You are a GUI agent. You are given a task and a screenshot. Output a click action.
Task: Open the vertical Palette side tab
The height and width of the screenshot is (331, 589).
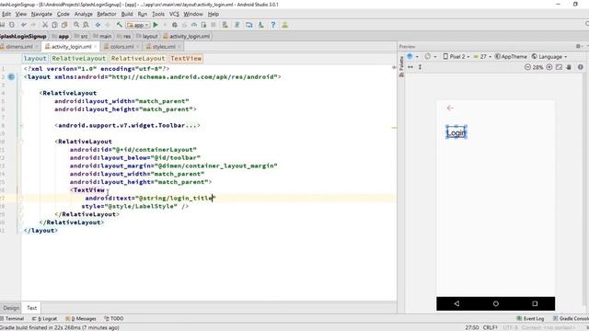(x=401, y=66)
